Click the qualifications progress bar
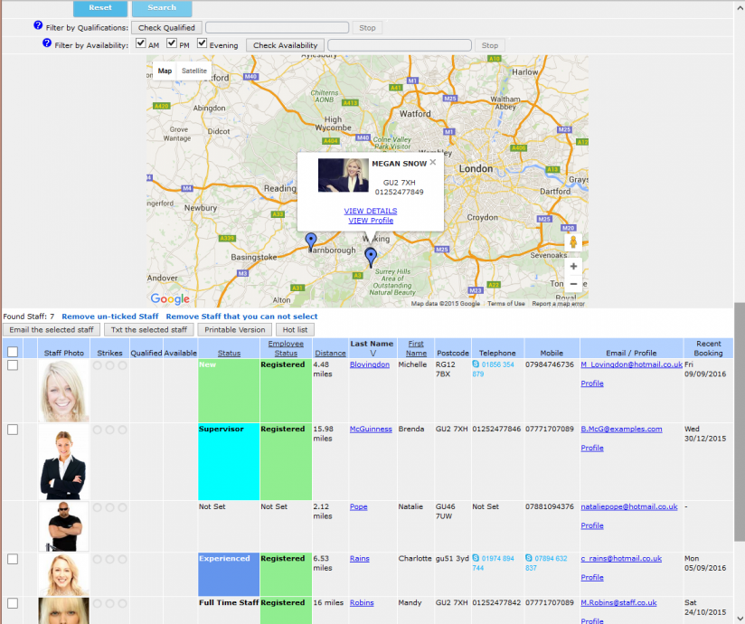 tap(277, 27)
